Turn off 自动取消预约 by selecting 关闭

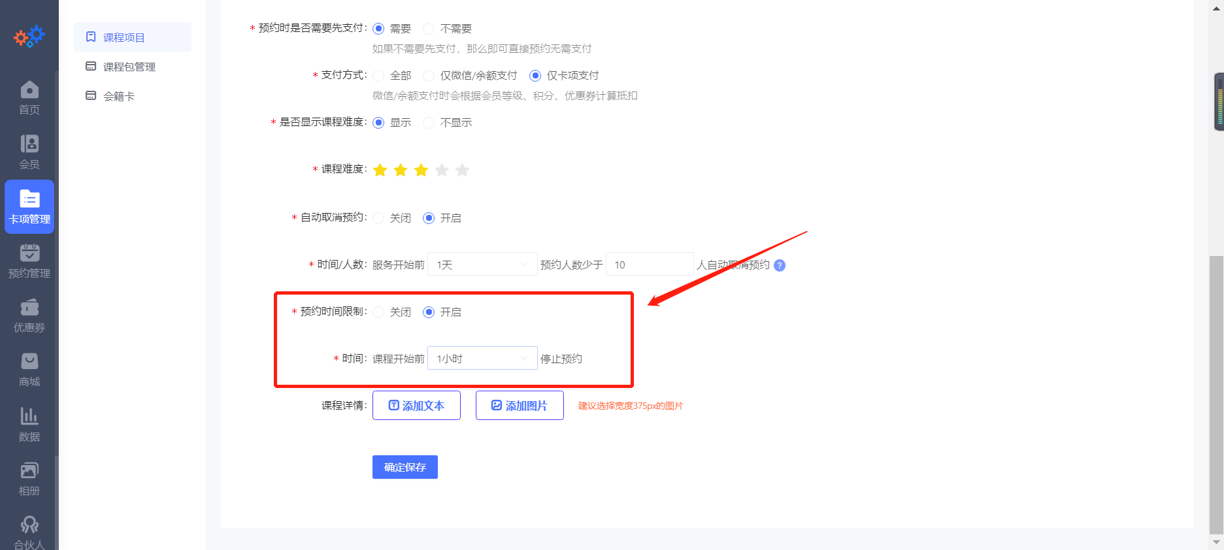379,218
